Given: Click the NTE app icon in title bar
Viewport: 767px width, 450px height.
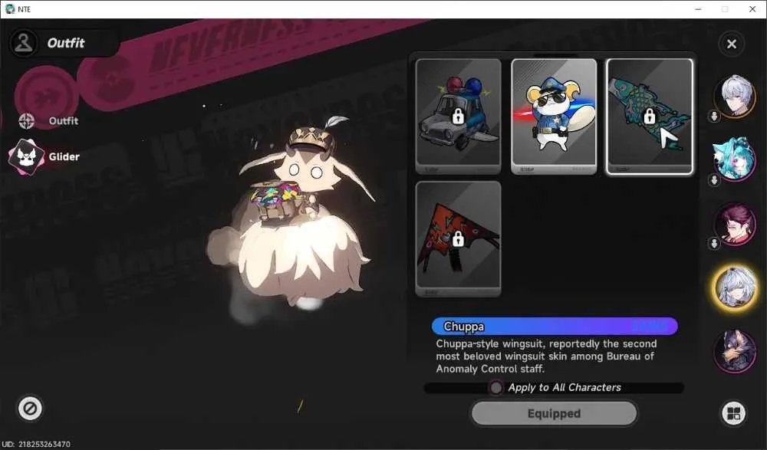Looking at the screenshot, I should pos(10,8).
